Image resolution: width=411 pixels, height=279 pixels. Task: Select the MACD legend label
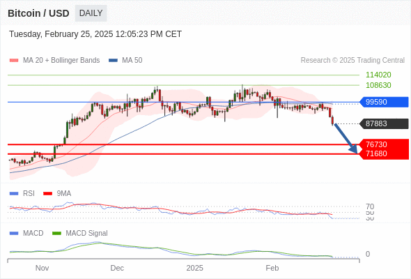[x=33, y=234]
